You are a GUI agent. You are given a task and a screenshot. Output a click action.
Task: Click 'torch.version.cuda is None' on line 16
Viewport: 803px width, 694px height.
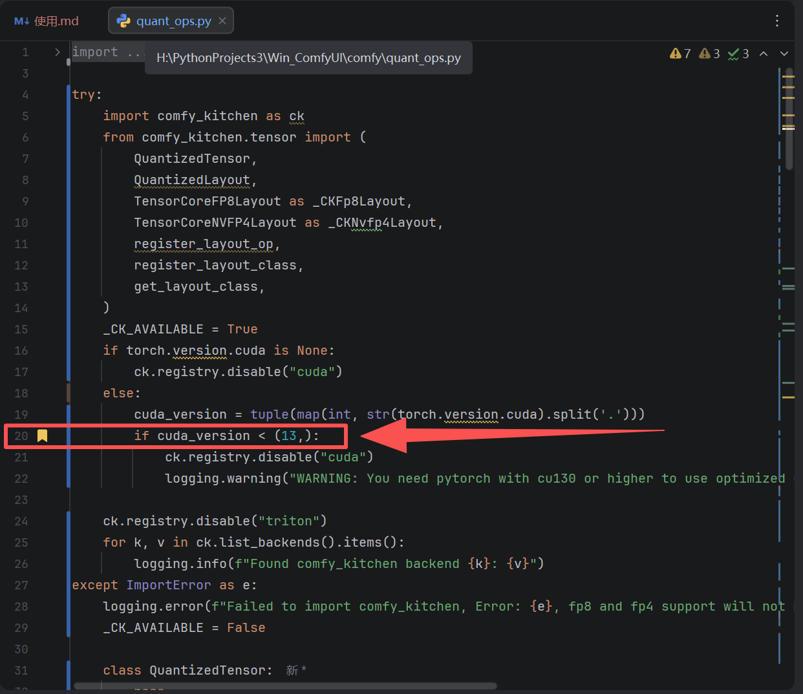pyautogui.click(x=227, y=350)
